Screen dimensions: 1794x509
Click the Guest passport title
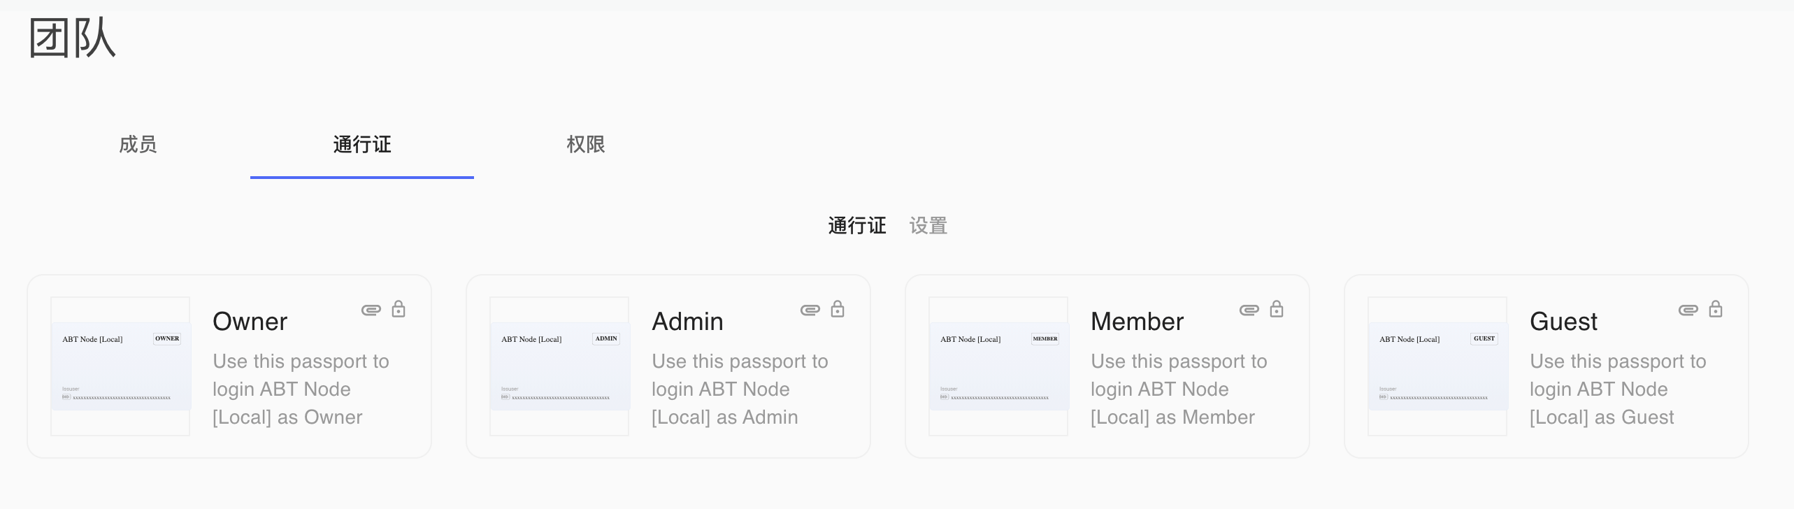(x=1563, y=322)
